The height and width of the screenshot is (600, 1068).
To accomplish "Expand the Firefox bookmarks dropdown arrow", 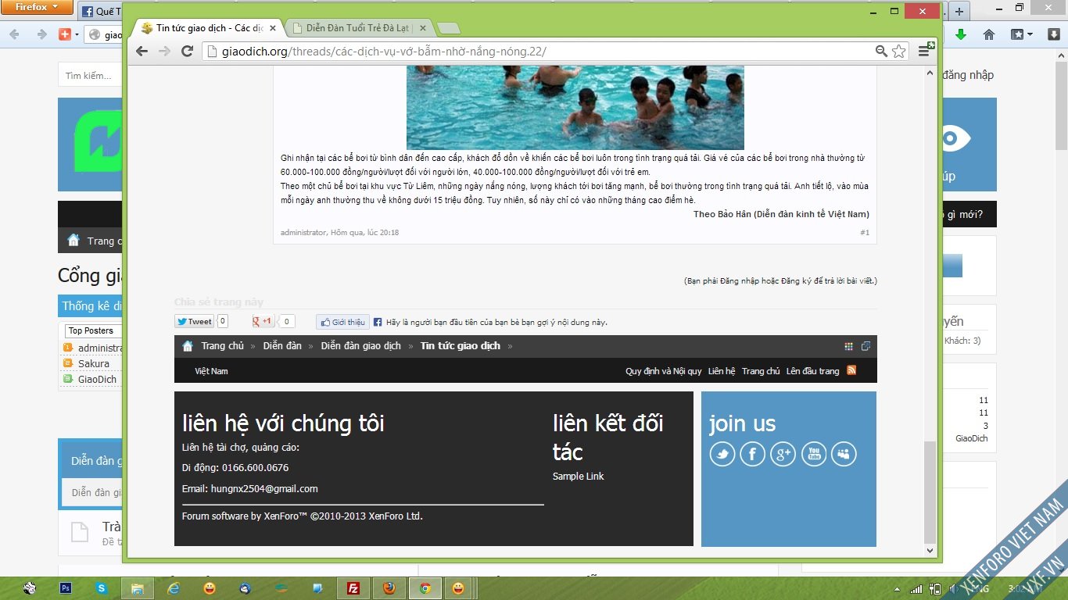I will (1030, 34).
